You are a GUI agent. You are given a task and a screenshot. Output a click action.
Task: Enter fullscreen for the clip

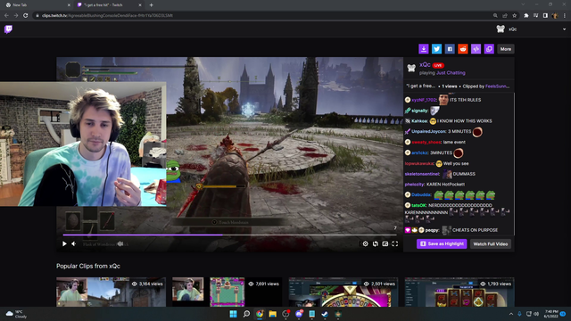[394, 243]
